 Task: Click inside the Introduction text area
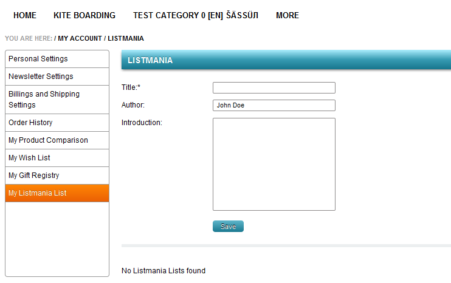click(274, 164)
